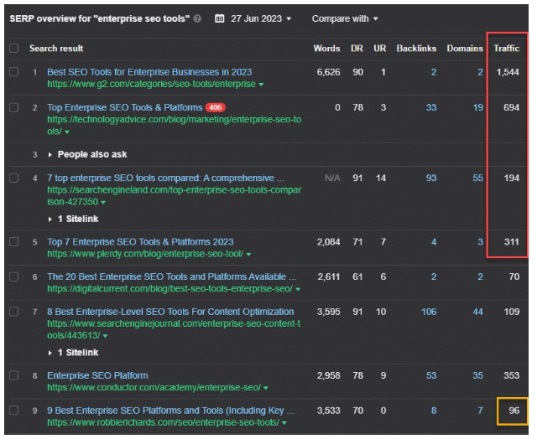Screen dimensions: 537x439
Task: Select the checkbox for the searchengineland.com result
Action: pyautogui.click(x=14, y=178)
